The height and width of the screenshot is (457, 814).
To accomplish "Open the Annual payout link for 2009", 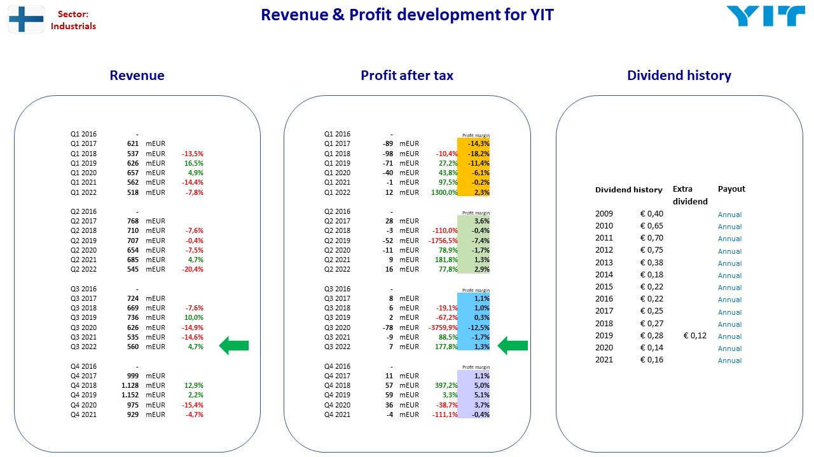I will (730, 215).
